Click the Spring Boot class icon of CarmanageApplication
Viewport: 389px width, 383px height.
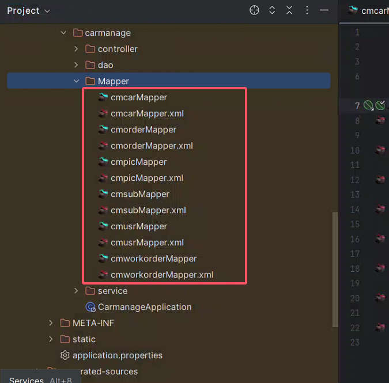pos(90,307)
